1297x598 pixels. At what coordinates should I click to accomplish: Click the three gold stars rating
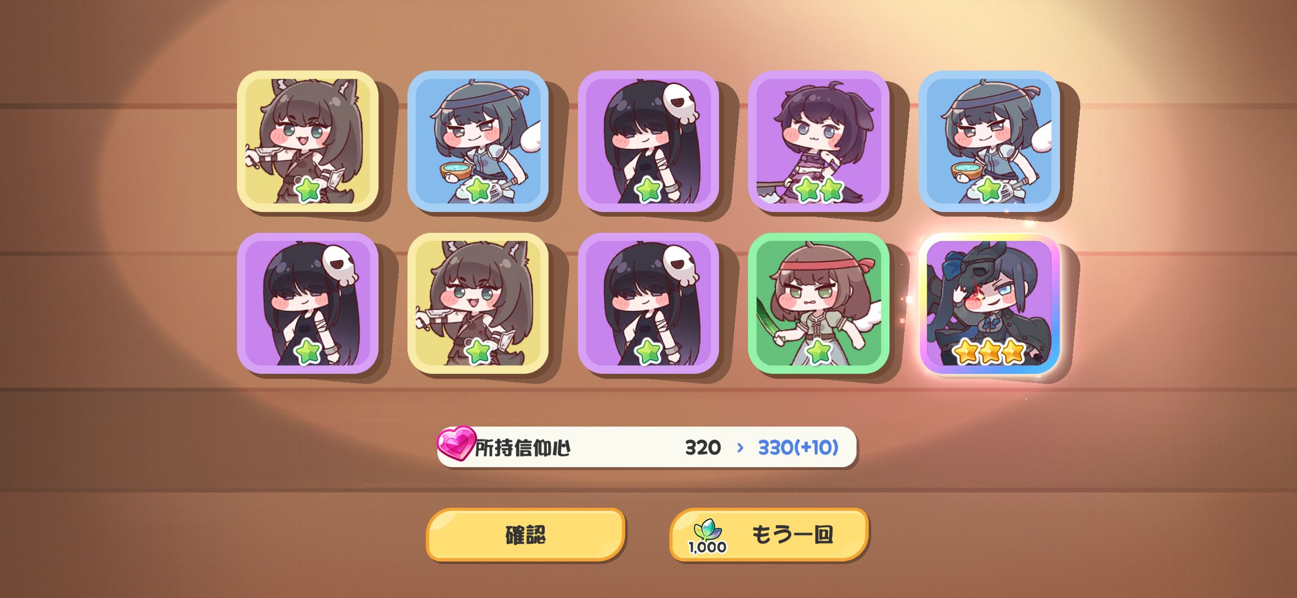pyautogui.click(x=989, y=351)
